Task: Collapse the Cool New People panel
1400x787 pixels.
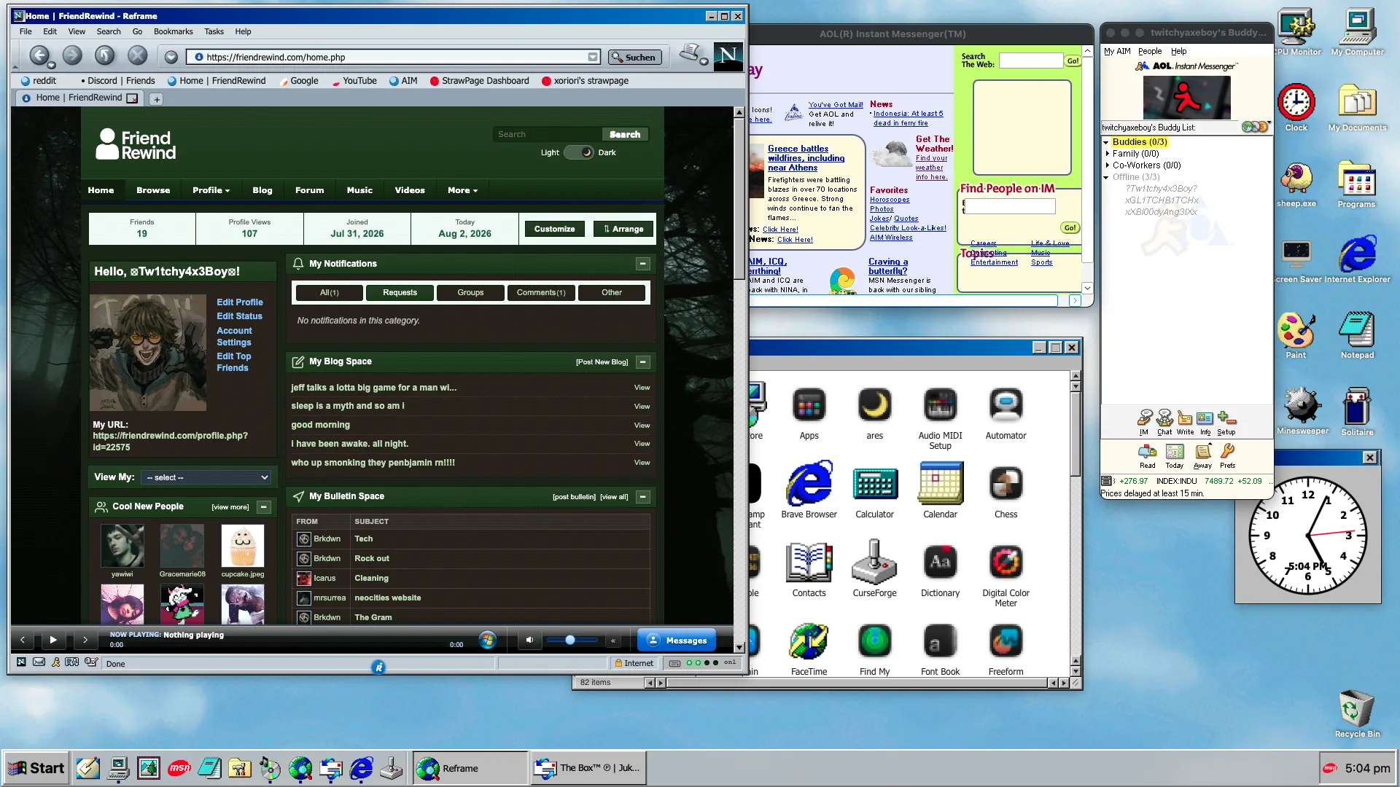Action: (264, 506)
